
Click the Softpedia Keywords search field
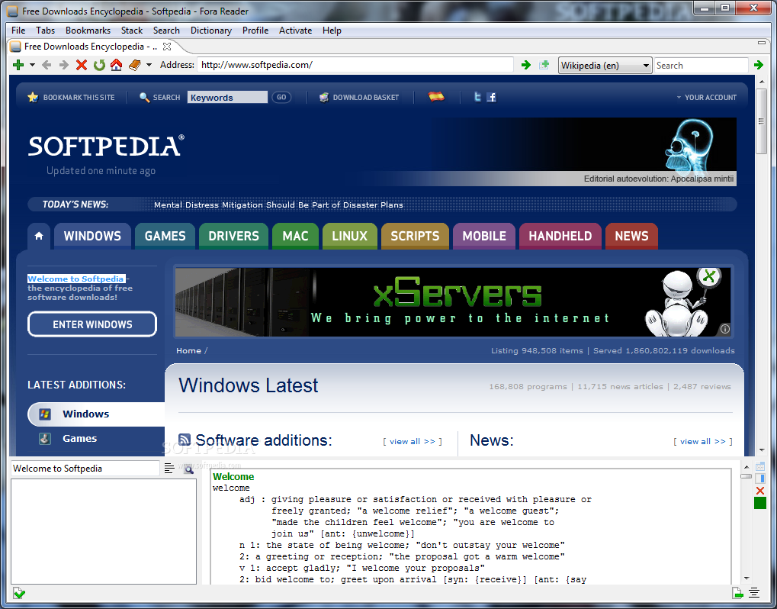(227, 97)
